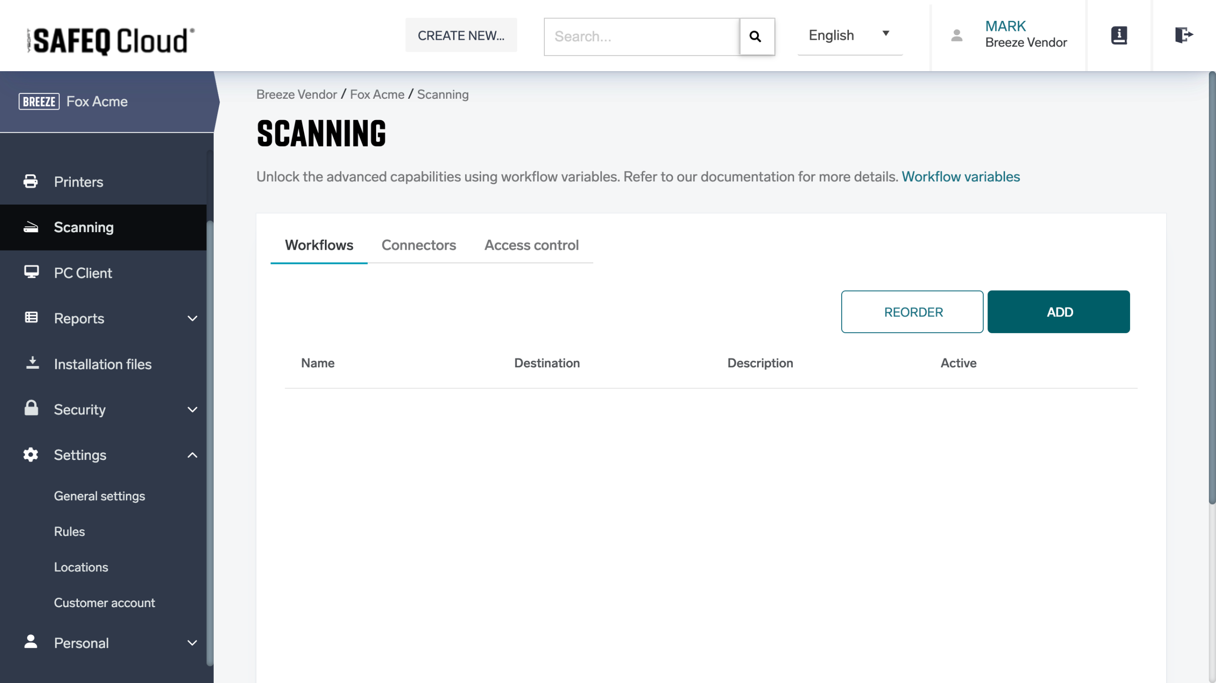Open the Workflow variables documentation link
The height and width of the screenshot is (683, 1216).
pyautogui.click(x=960, y=177)
